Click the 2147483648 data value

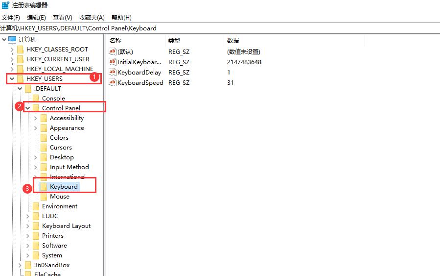coord(244,62)
